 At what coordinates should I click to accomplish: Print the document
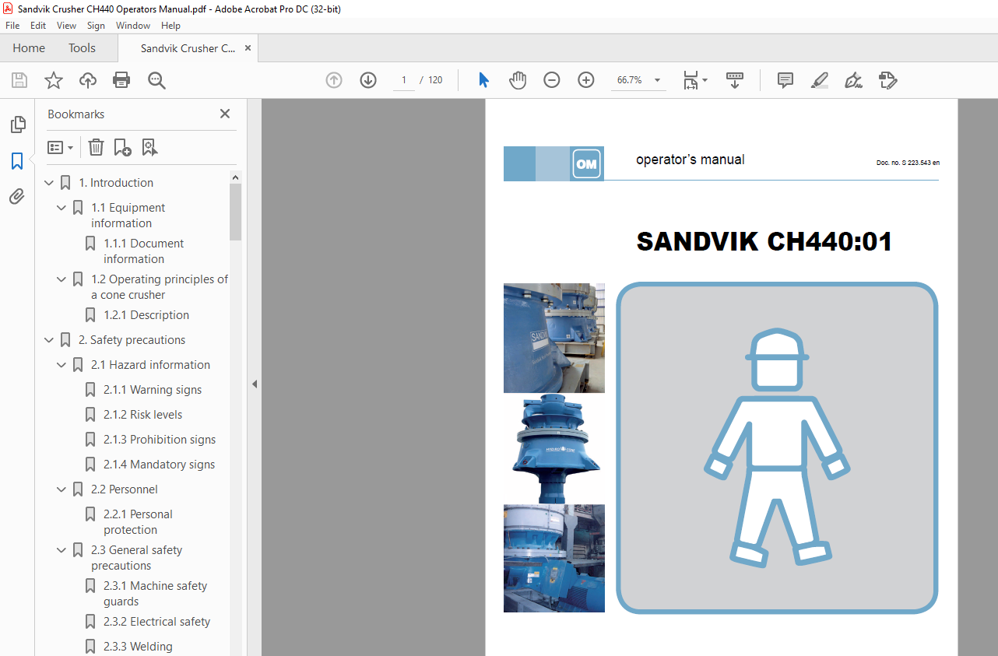pyautogui.click(x=121, y=79)
